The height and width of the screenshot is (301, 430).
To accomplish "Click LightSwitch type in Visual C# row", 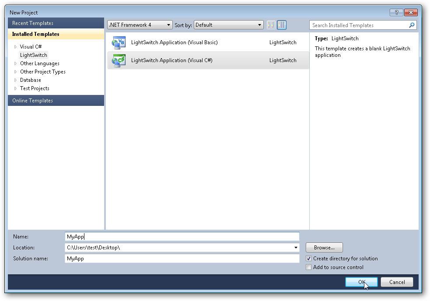I will point(283,60).
